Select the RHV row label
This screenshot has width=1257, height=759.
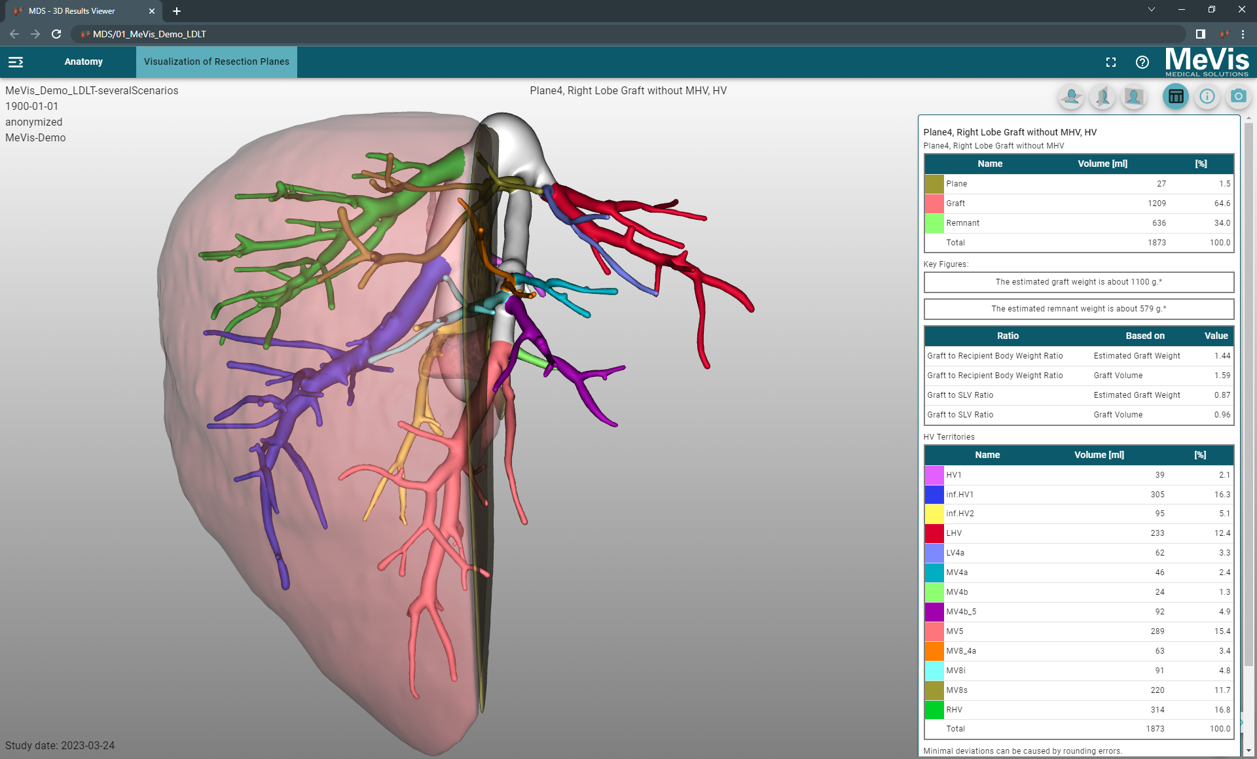954,710
